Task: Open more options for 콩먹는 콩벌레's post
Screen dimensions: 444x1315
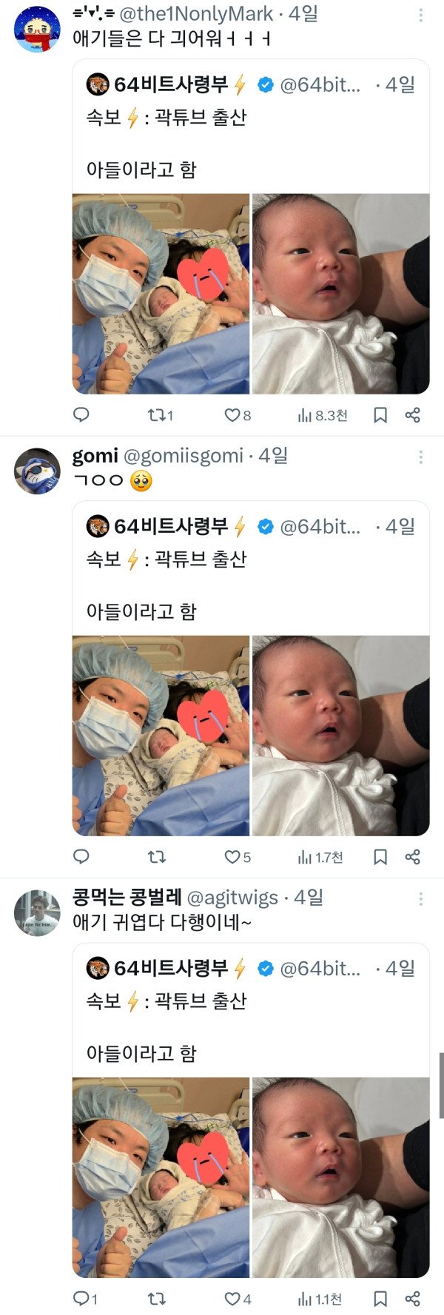Action: (x=421, y=898)
